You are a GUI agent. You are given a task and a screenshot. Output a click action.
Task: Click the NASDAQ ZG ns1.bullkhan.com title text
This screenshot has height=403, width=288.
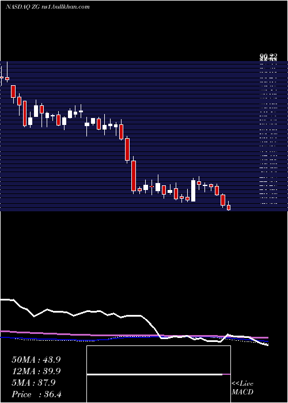pos(48,7)
